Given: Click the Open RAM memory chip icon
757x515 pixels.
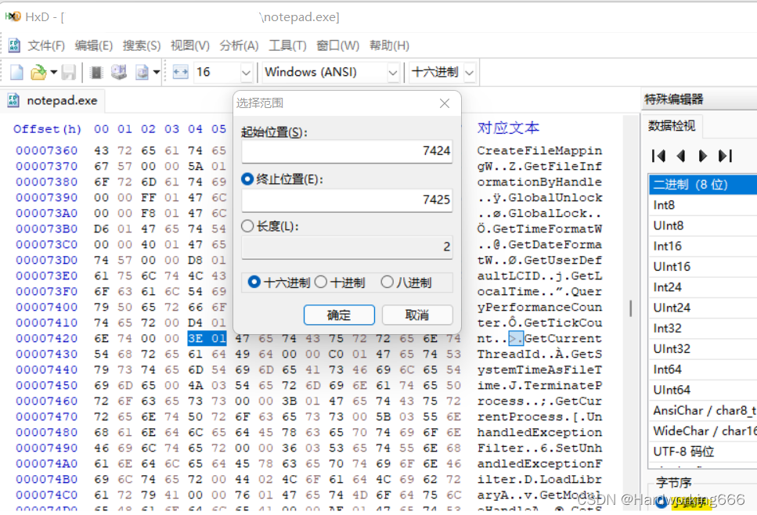Looking at the screenshot, I should [96, 73].
